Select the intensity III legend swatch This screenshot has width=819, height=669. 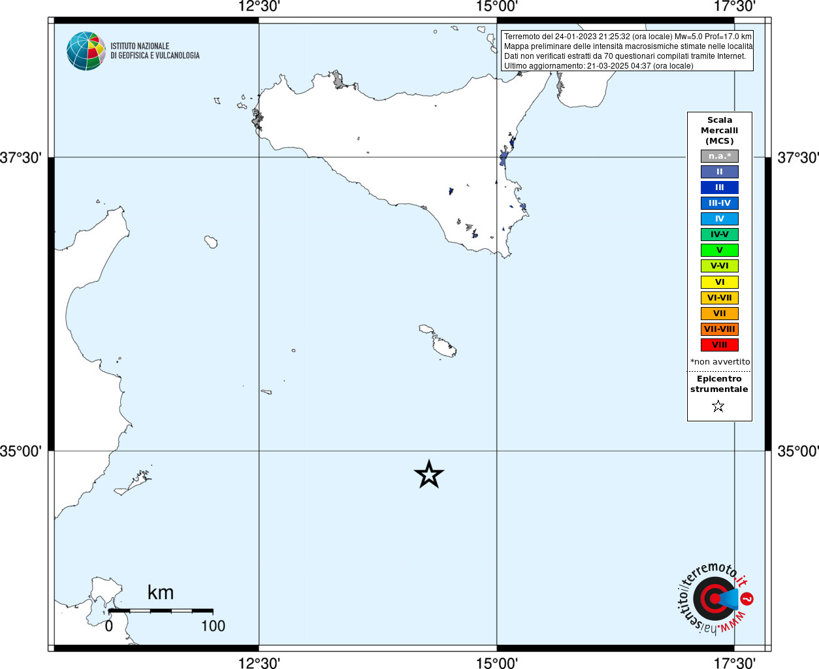[x=720, y=188]
